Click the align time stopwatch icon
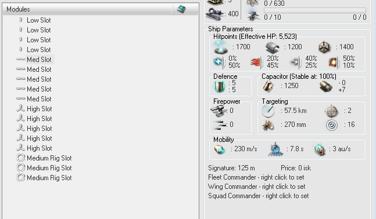 click(275, 149)
